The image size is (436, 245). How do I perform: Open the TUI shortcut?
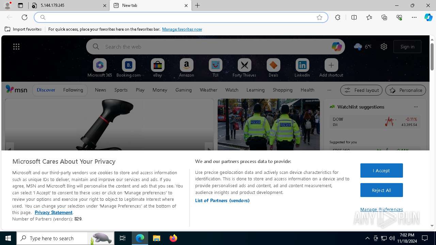coord(215,68)
